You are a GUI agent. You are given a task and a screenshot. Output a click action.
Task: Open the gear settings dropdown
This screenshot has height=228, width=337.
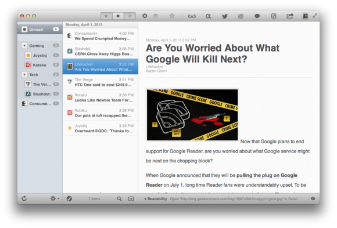[x=55, y=198]
